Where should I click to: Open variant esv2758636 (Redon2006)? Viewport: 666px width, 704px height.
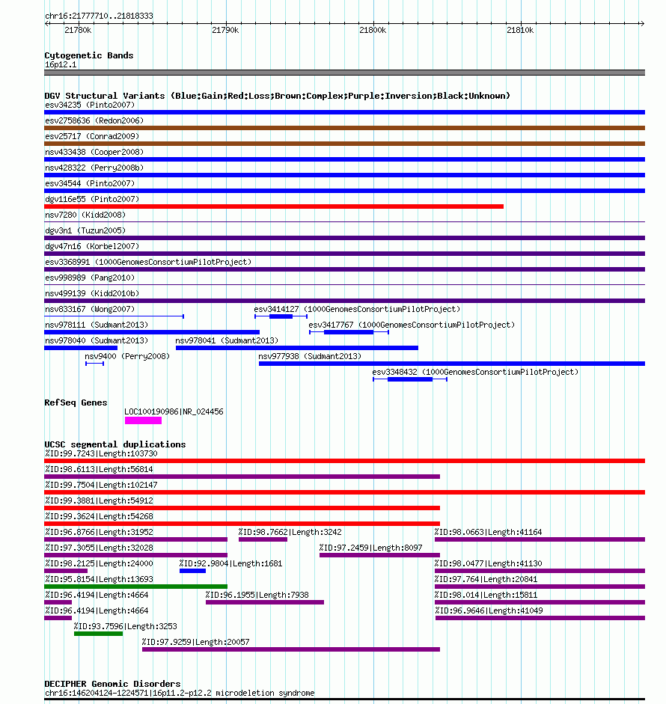pos(94,120)
